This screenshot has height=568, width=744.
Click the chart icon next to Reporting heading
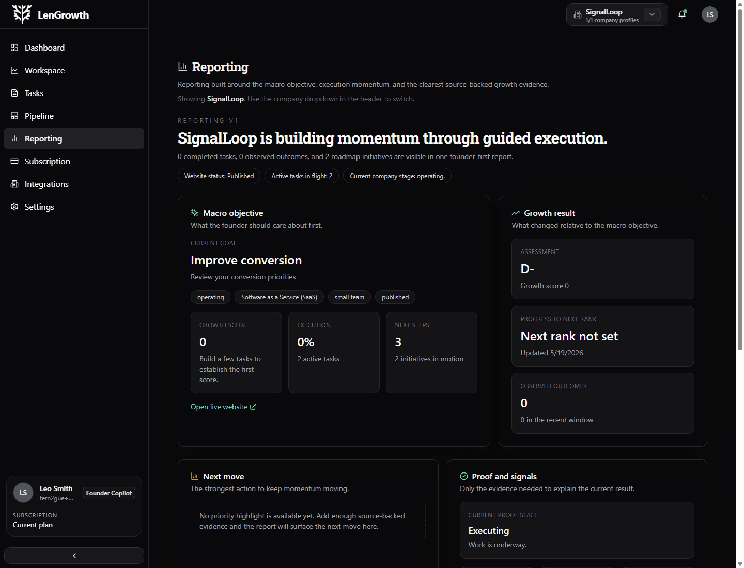point(182,67)
